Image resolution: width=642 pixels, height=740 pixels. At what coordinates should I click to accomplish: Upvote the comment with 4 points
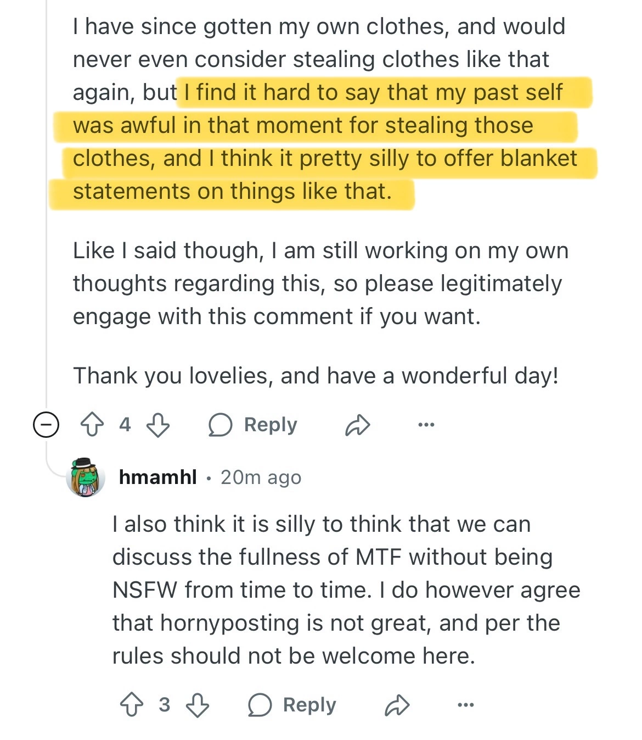click(x=92, y=425)
